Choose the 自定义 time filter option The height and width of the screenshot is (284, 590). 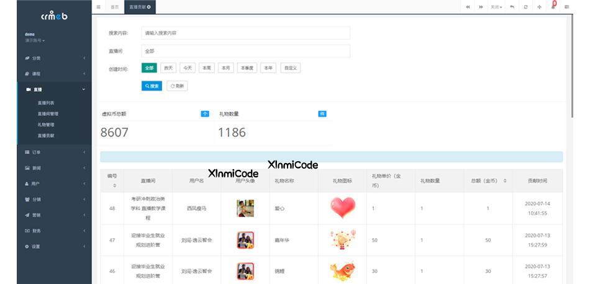(x=290, y=68)
